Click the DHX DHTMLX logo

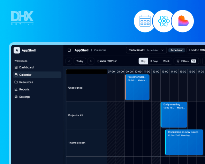coord(22,18)
